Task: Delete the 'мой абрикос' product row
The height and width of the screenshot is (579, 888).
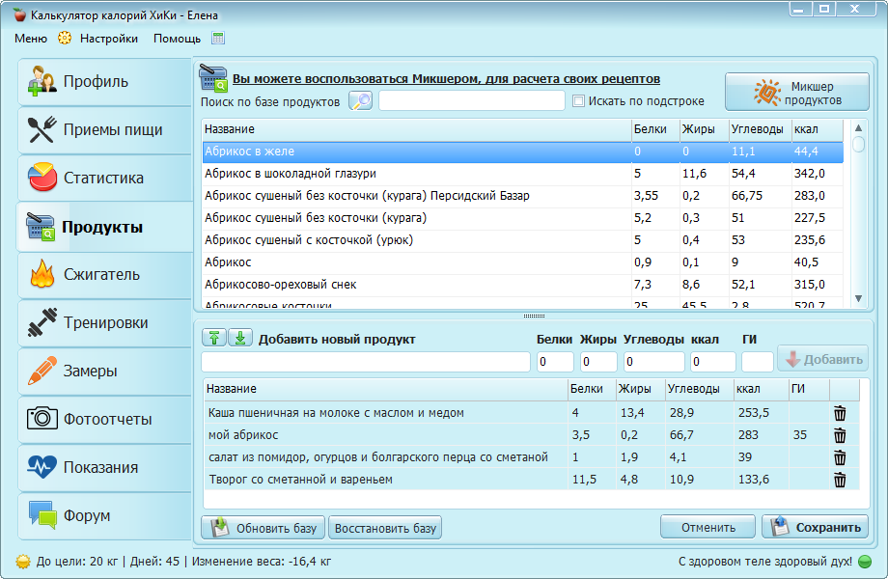Action: coord(840,435)
